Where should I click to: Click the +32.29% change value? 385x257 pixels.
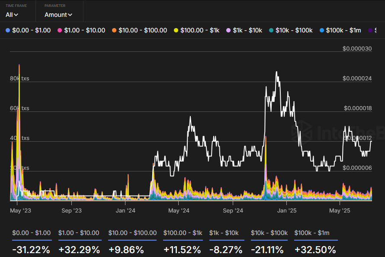79,250
